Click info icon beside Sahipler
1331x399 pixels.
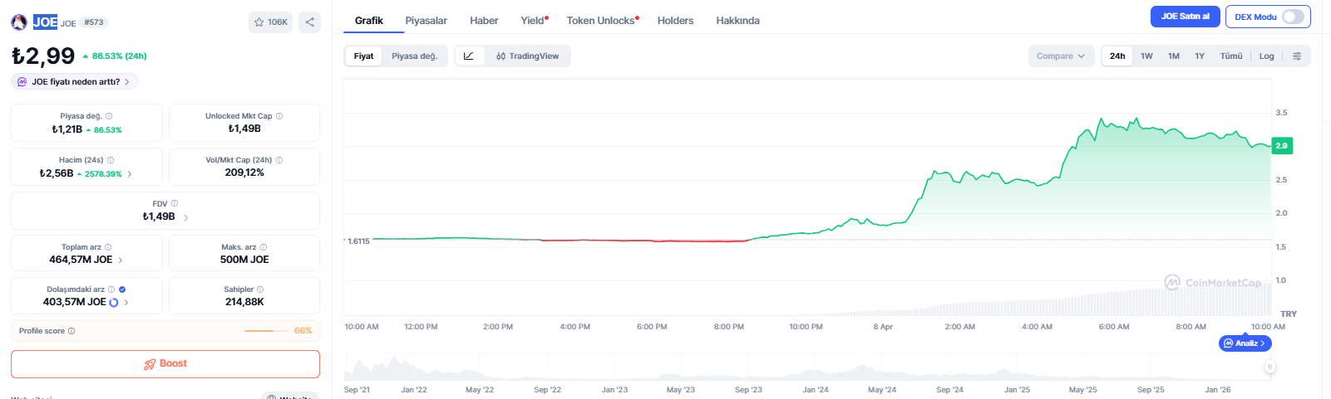pyautogui.click(x=260, y=290)
